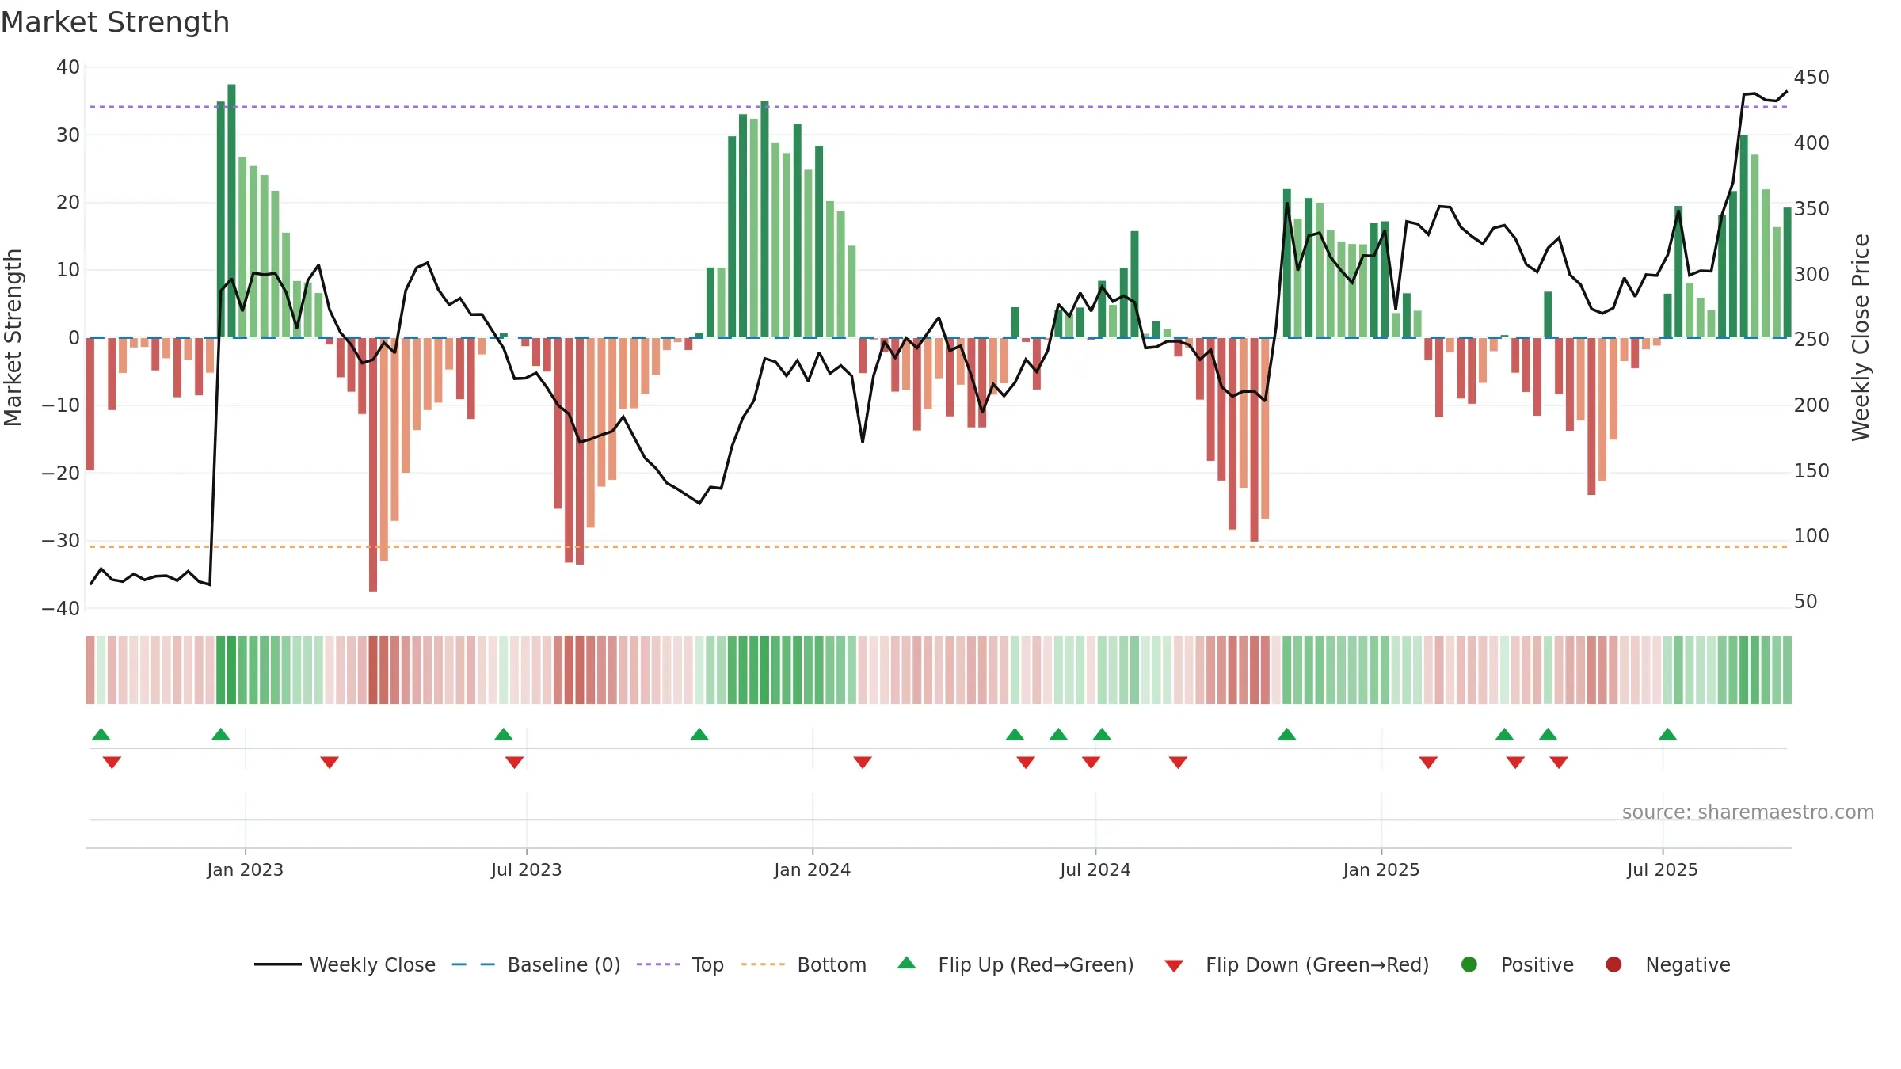Toggle the 'Weekly Close' legend label

(373, 964)
